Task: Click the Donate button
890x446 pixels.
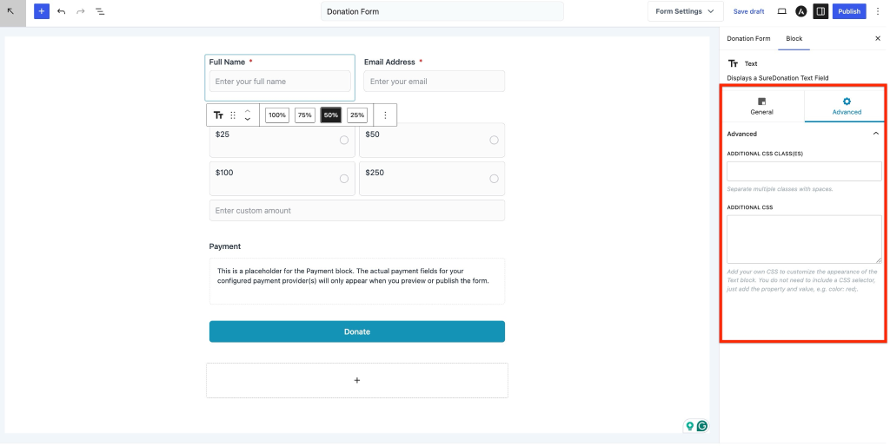Action: 357,331
